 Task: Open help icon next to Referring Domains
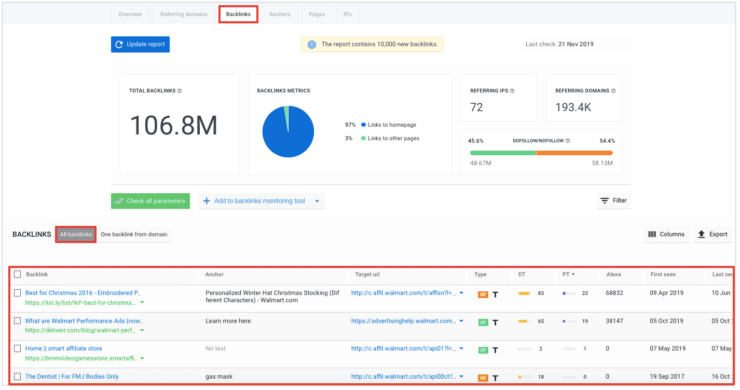coord(613,91)
